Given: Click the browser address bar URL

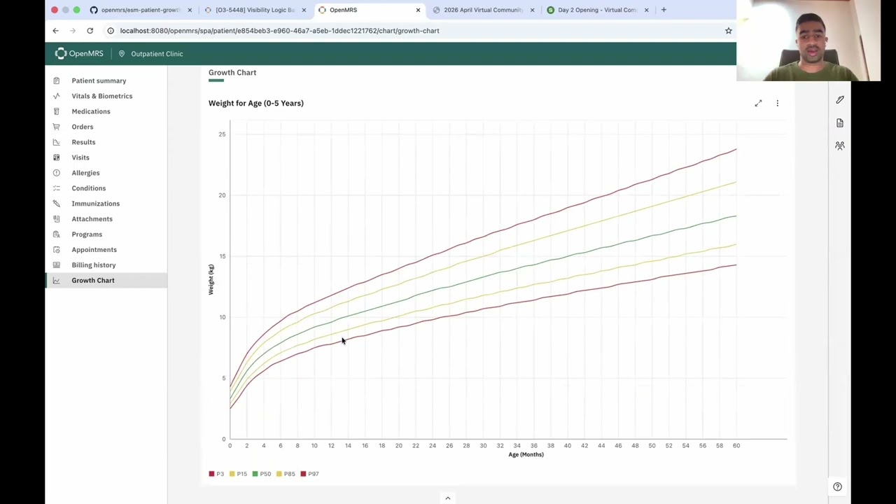Looking at the screenshot, I should (279, 31).
